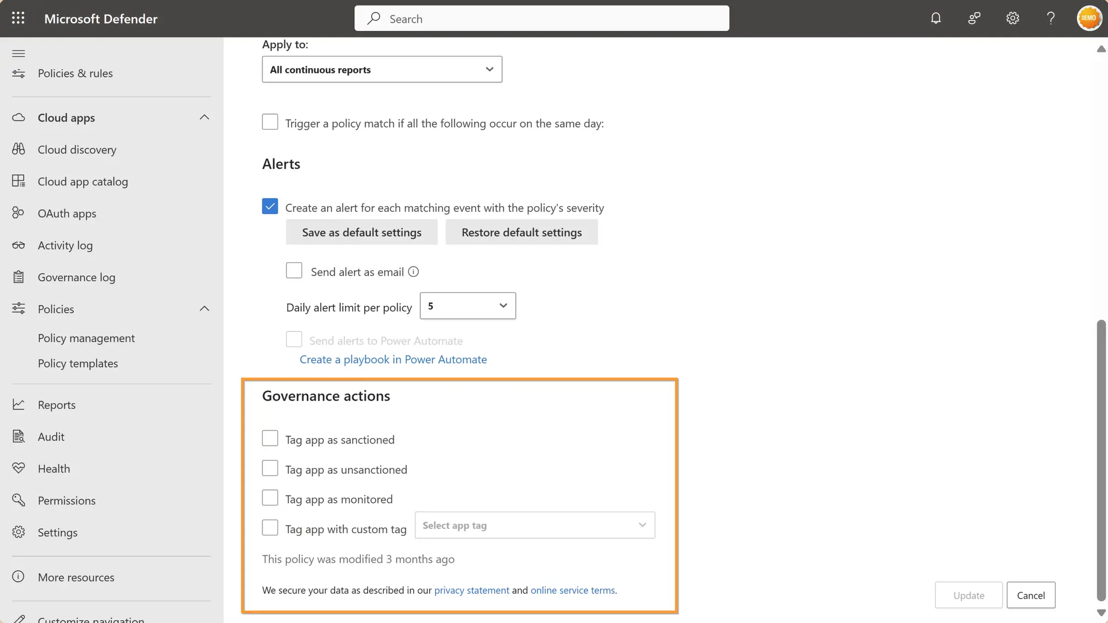Open the All continuous reports dropdown
The image size is (1108, 623).
coord(382,69)
